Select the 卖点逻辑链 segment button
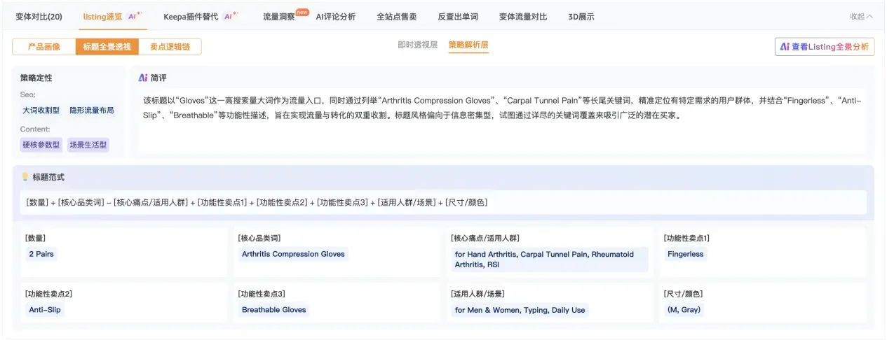Image resolution: width=887 pixels, height=340 pixels. coord(170,47)
